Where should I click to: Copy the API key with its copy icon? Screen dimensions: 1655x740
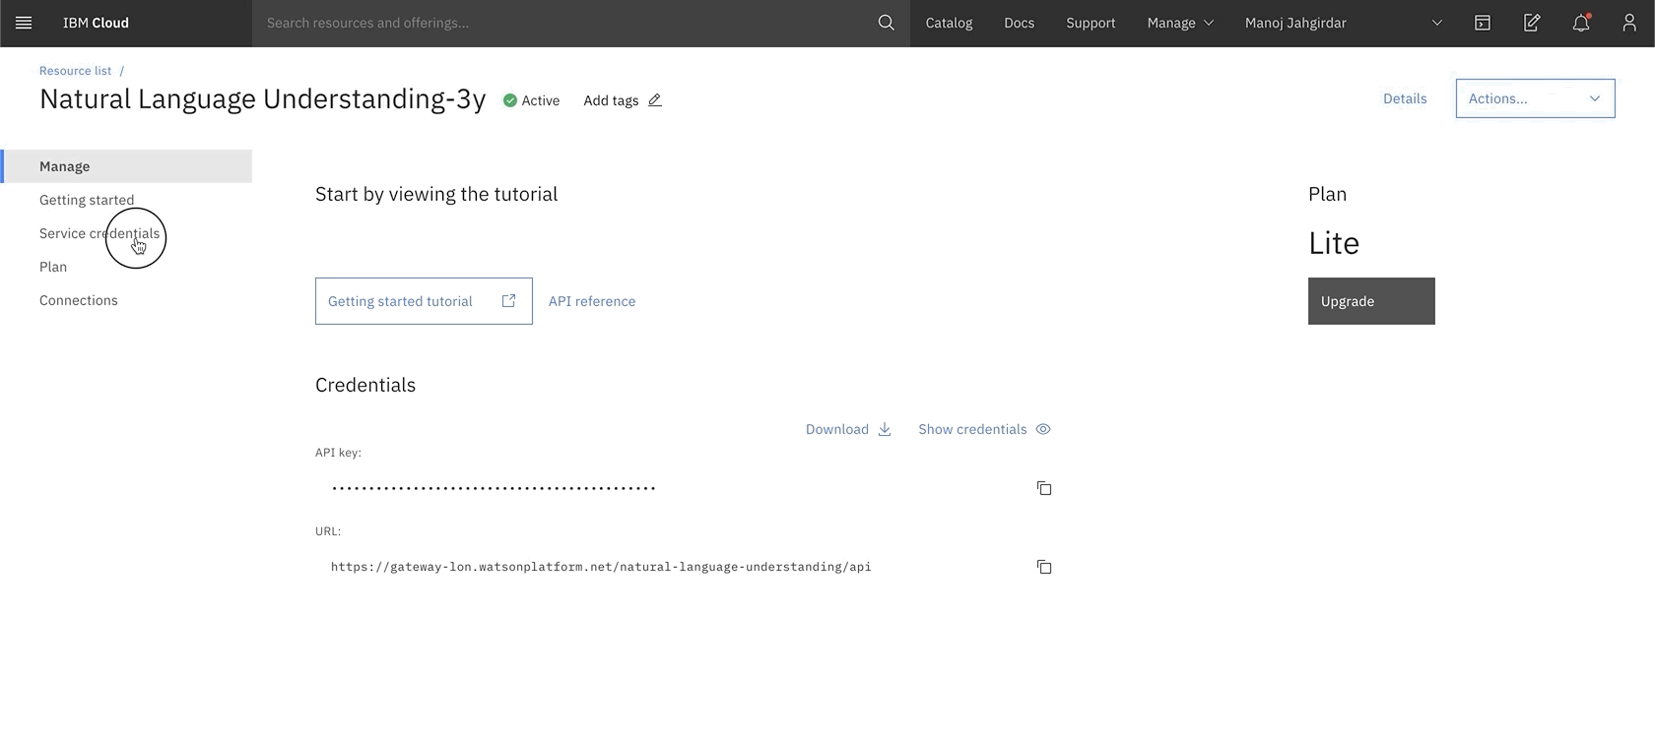tap(1043, 488)
